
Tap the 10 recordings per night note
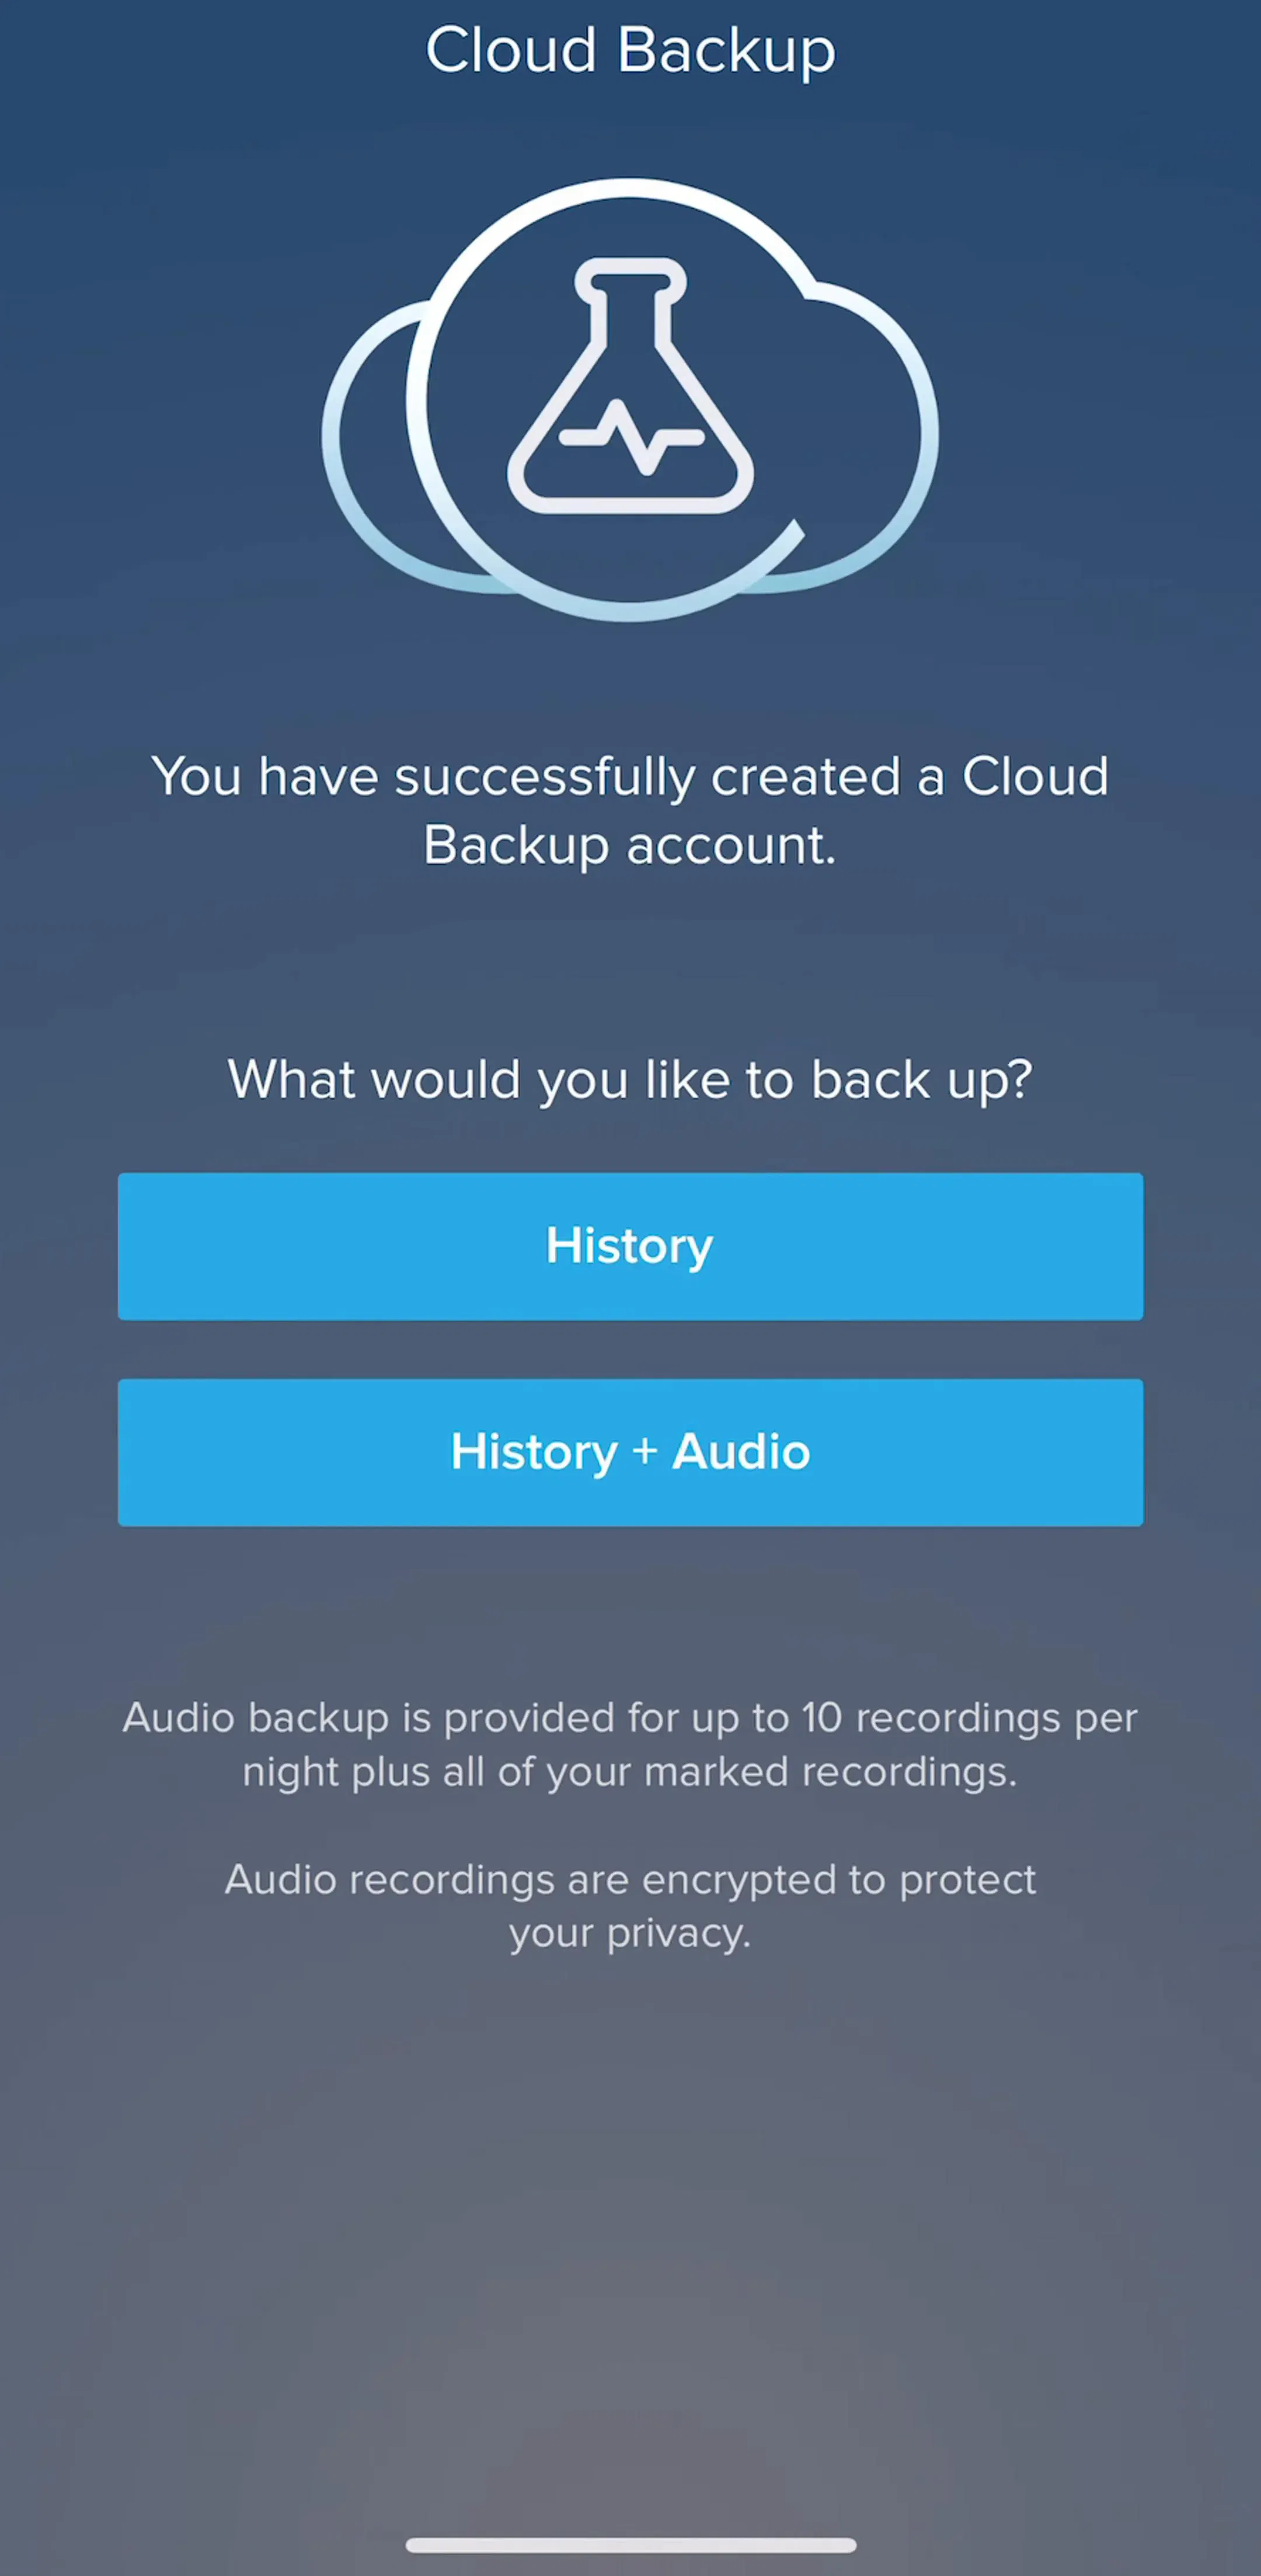[630, 1745]
